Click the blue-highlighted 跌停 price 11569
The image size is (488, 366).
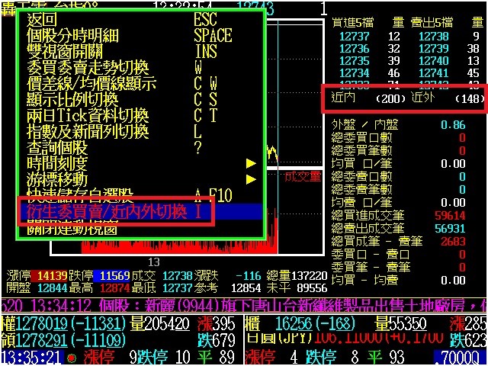(x=117, y=275)
